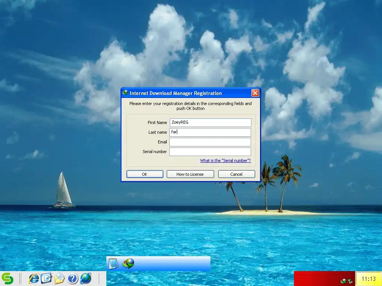Open the blue question mark help icon
Viewport: 382px width, 286px height.
pyautogui.click(x=72, y=279)
